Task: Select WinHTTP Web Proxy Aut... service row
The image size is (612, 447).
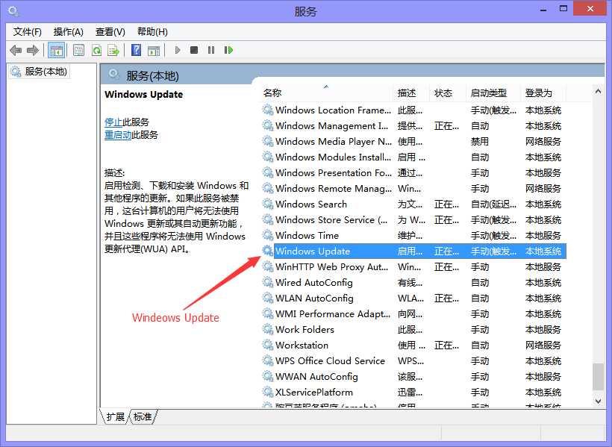Action: (413, 266)
